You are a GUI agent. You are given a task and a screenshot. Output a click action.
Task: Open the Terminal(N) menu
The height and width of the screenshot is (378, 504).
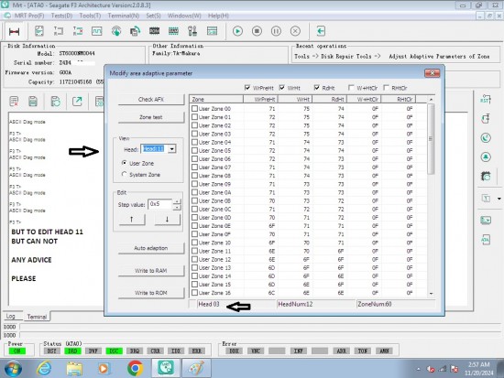tap(124, 16)
